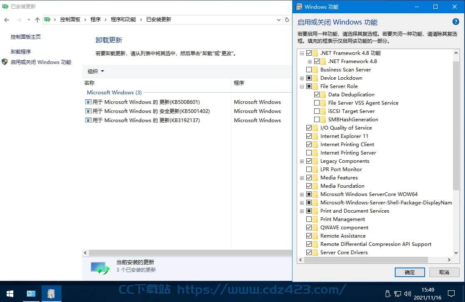Expand the Media Features node
465x302 pixels.
point(302,178)
